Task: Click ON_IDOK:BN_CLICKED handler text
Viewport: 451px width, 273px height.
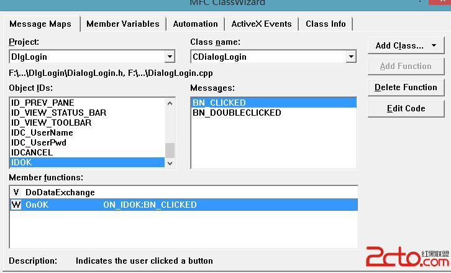Action: [150, 205]
